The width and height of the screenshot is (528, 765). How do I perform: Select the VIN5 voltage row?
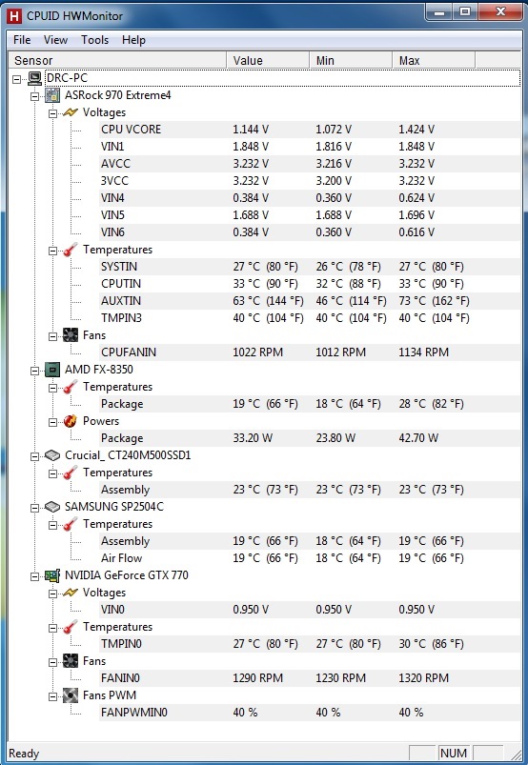[310, 215]
